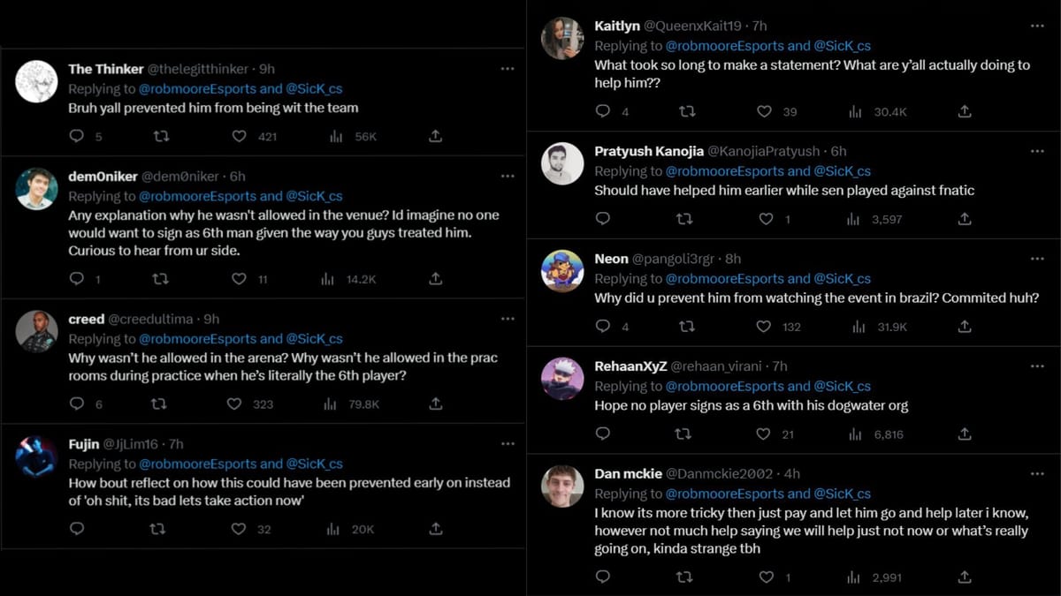This screenshot has width=1061, height=596.
Task: Open more options on Dan mckie's tweet
Action: (1037, 474)
